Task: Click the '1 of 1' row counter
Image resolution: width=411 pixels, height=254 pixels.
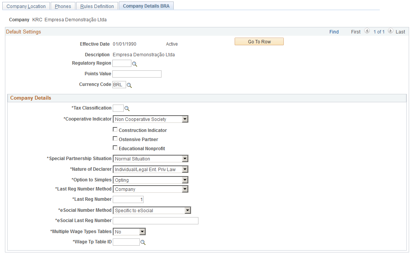Action: pyautogui.click(x=379, y=32)
